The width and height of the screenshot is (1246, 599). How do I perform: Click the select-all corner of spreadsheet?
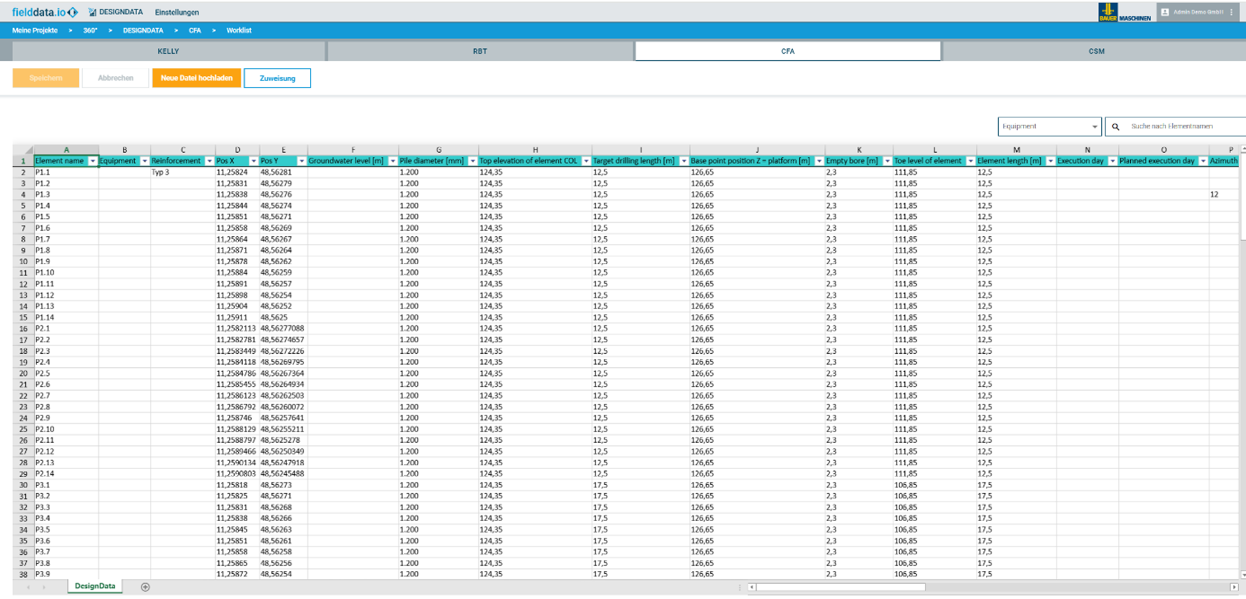click(x=23, y=149)
